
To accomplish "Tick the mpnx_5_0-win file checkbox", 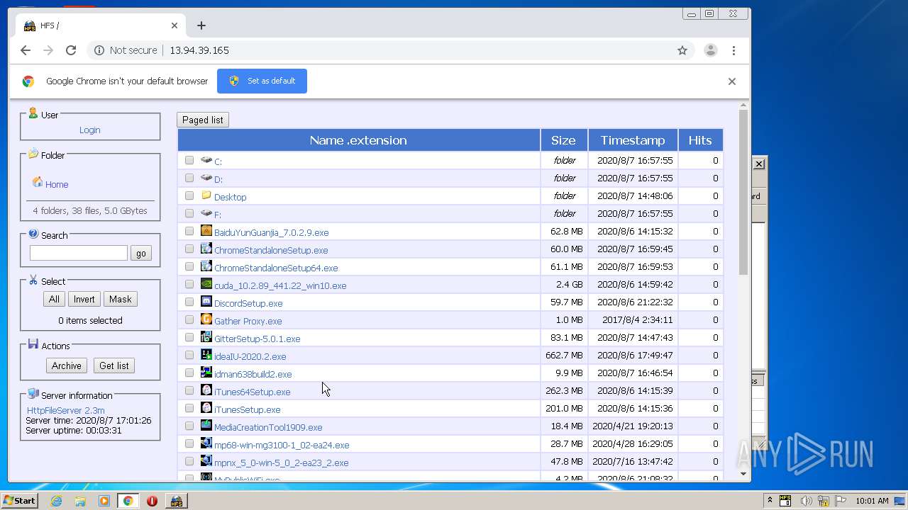I will click(189, 461).
